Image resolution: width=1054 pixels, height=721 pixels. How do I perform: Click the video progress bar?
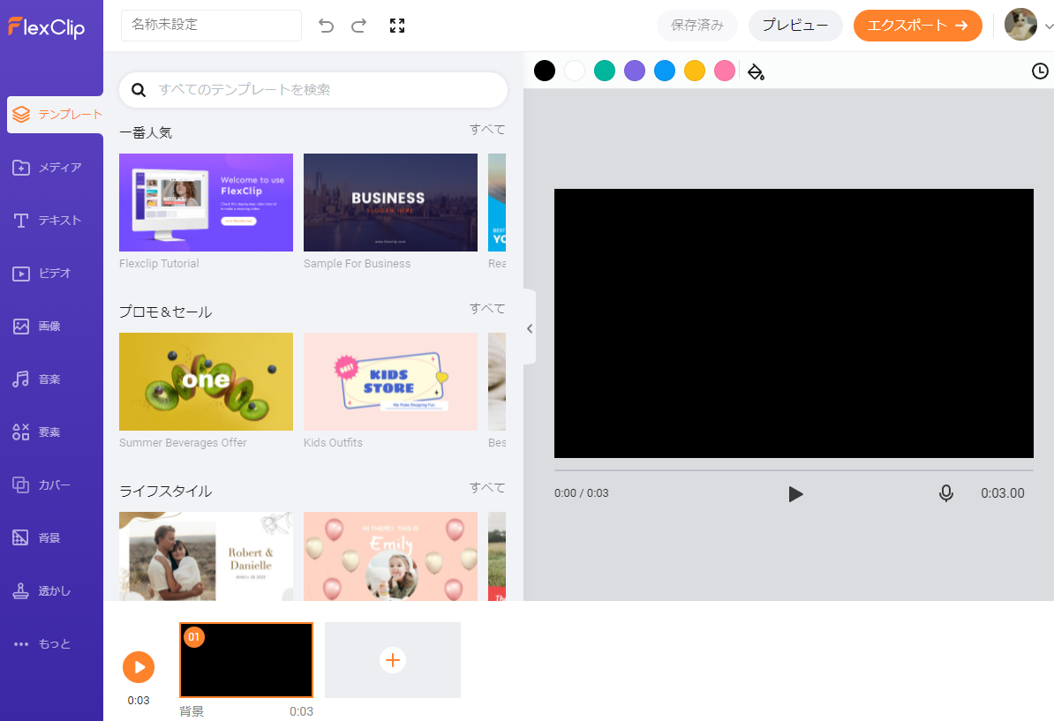coord(794,470)
